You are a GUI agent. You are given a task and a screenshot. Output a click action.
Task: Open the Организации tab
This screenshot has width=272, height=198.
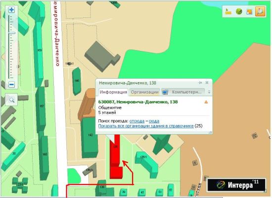tap(144, 92)
